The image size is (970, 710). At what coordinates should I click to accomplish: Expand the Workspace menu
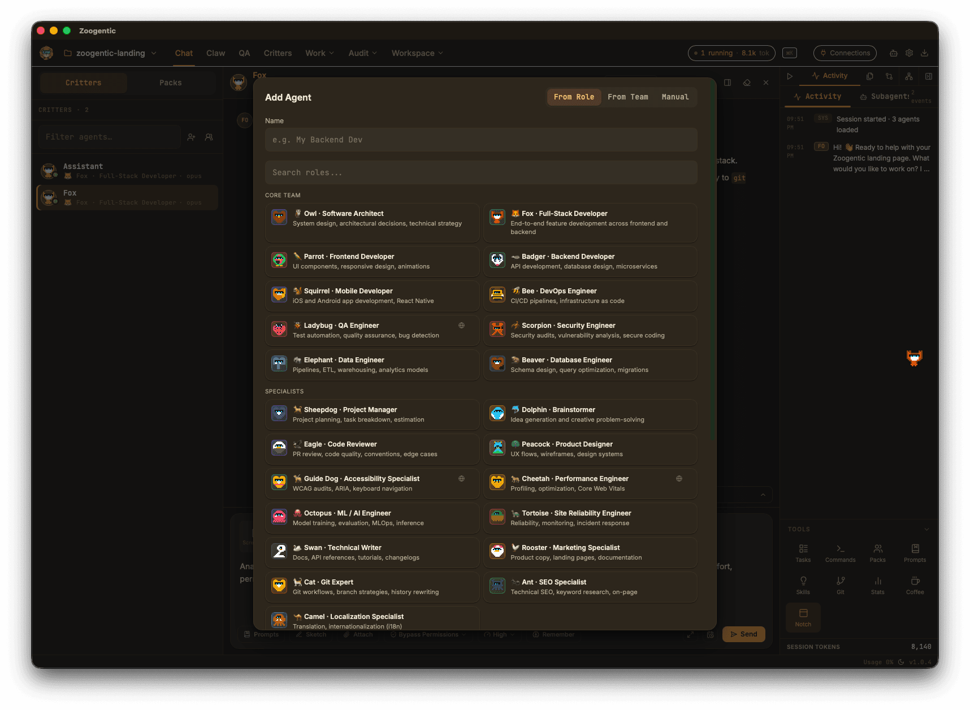[418, 53]
